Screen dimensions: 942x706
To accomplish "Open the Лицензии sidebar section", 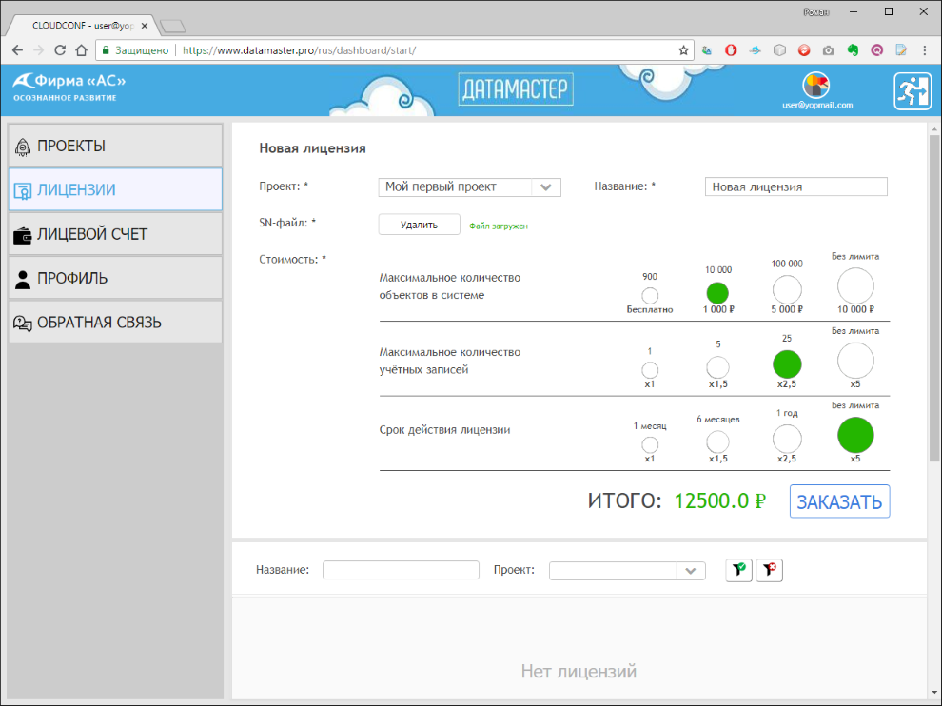I will pos(115,190).
